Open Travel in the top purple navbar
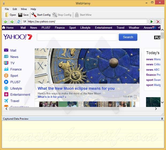This screenshot has height=150, width=166. point(120,28)
